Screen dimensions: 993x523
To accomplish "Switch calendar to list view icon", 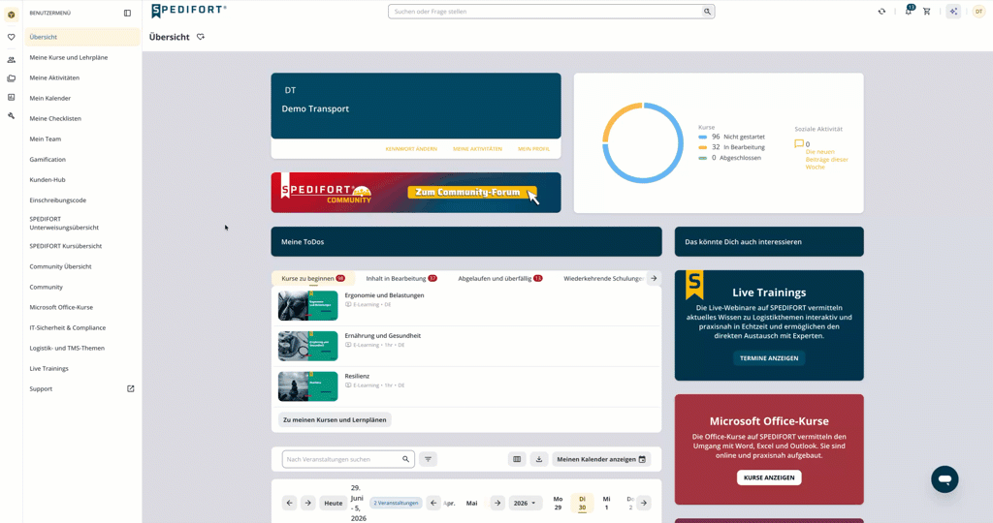I will [x=517, y=459].
